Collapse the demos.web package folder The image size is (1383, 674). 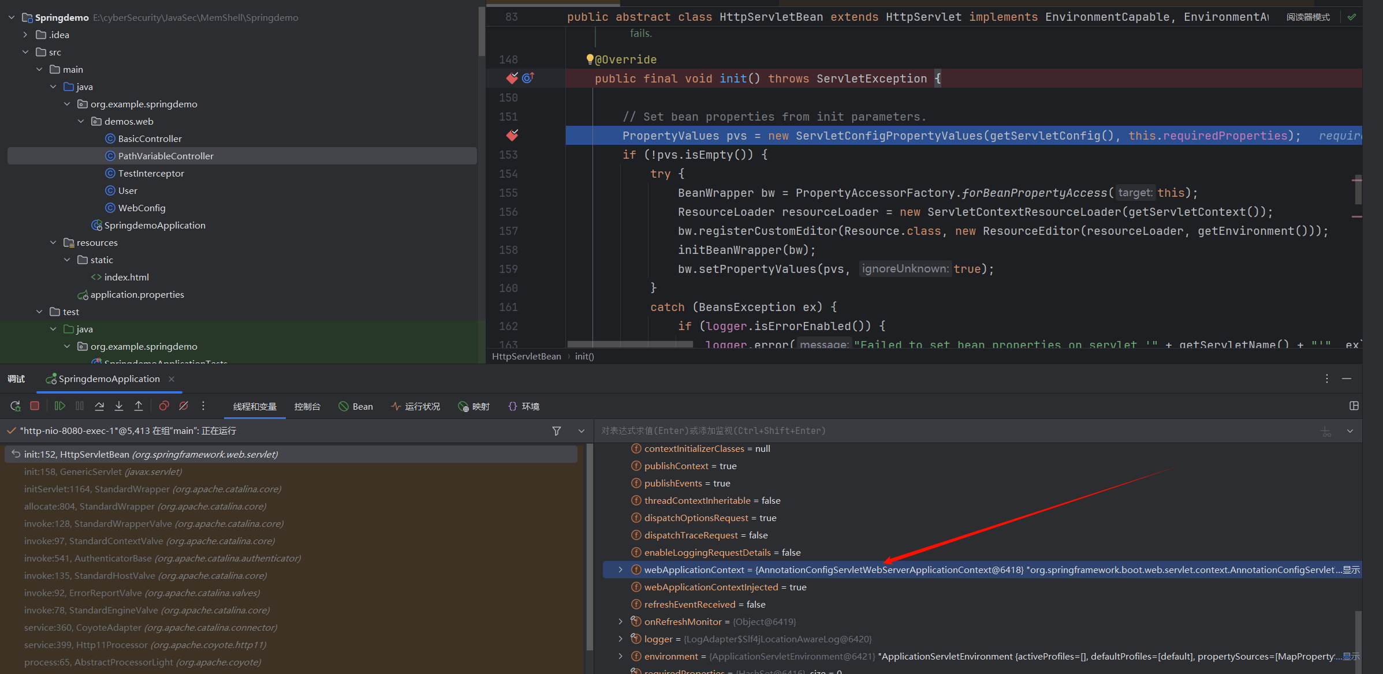[x=81, y=121]
